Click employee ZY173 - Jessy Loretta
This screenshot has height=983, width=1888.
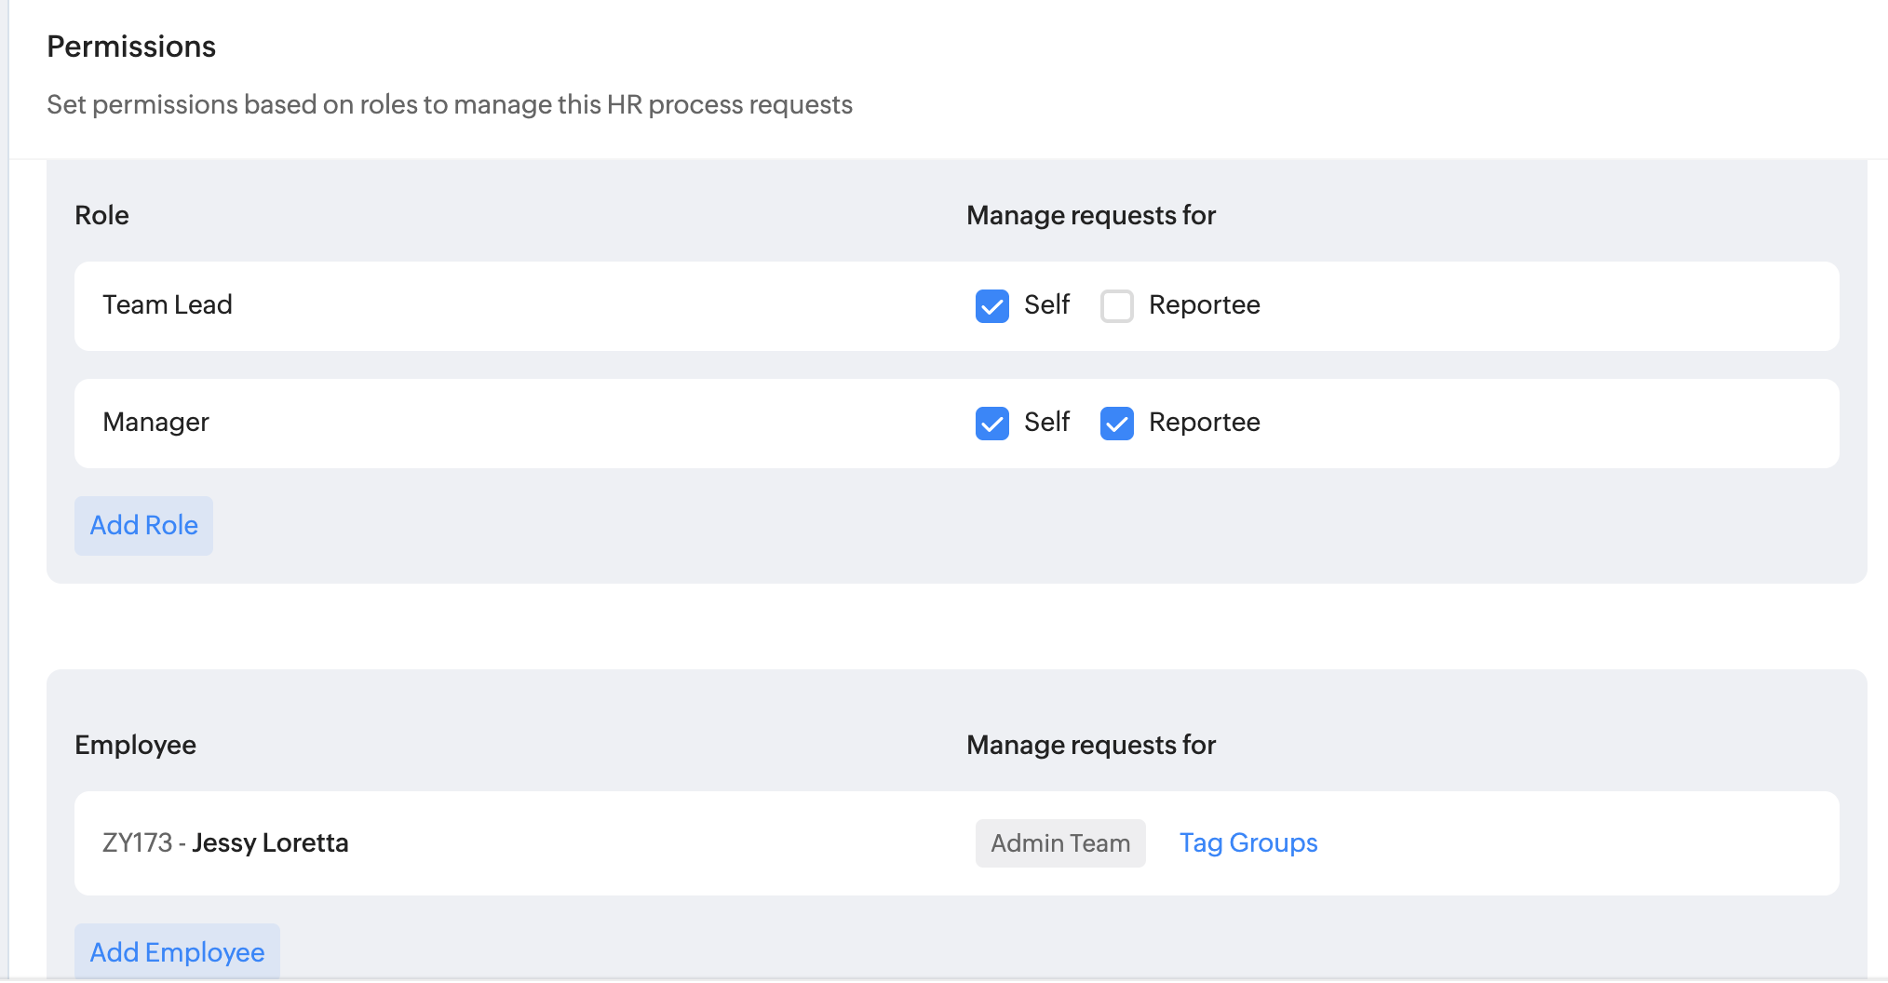tap(225, 843)
